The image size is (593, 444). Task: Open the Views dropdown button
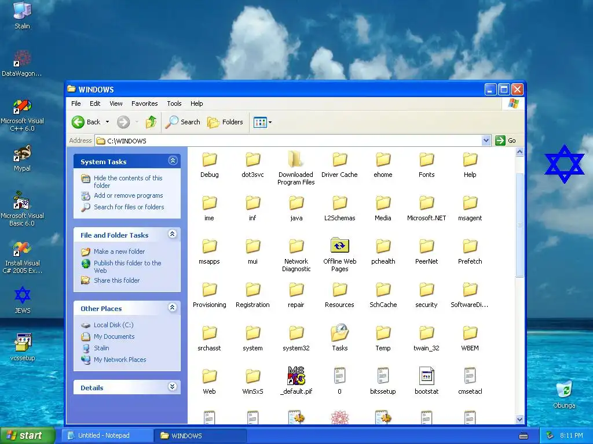262,123
